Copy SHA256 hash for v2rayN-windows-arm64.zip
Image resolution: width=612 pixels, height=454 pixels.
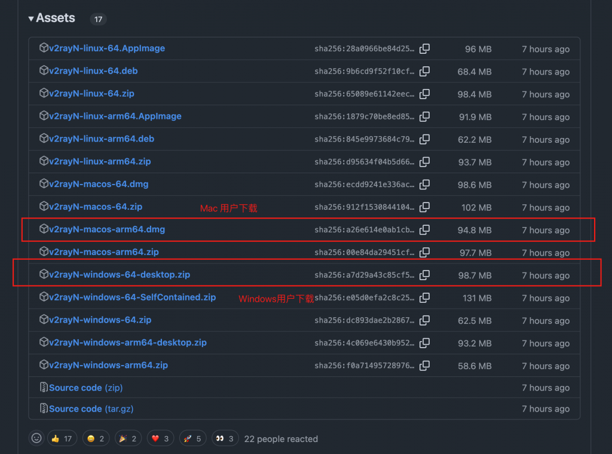click(424, 366)
